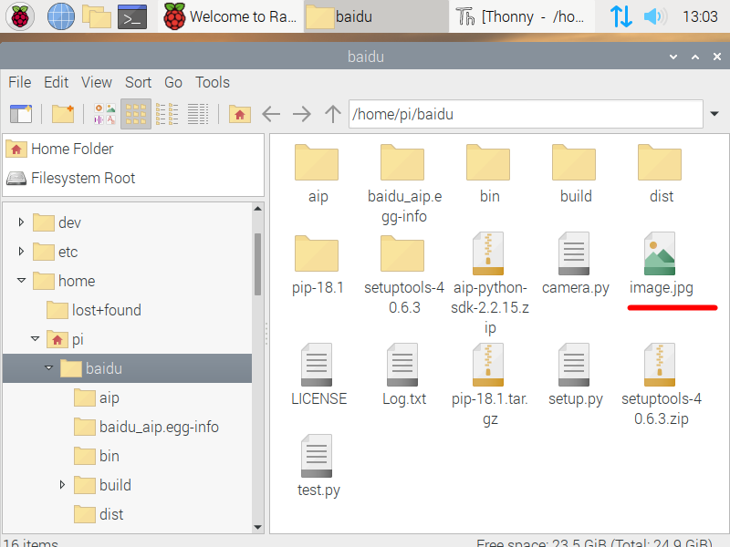This screenshot has height=547, width=730.
Task: Click the tree scrollbar up arrow
Action: coord(257,209)
